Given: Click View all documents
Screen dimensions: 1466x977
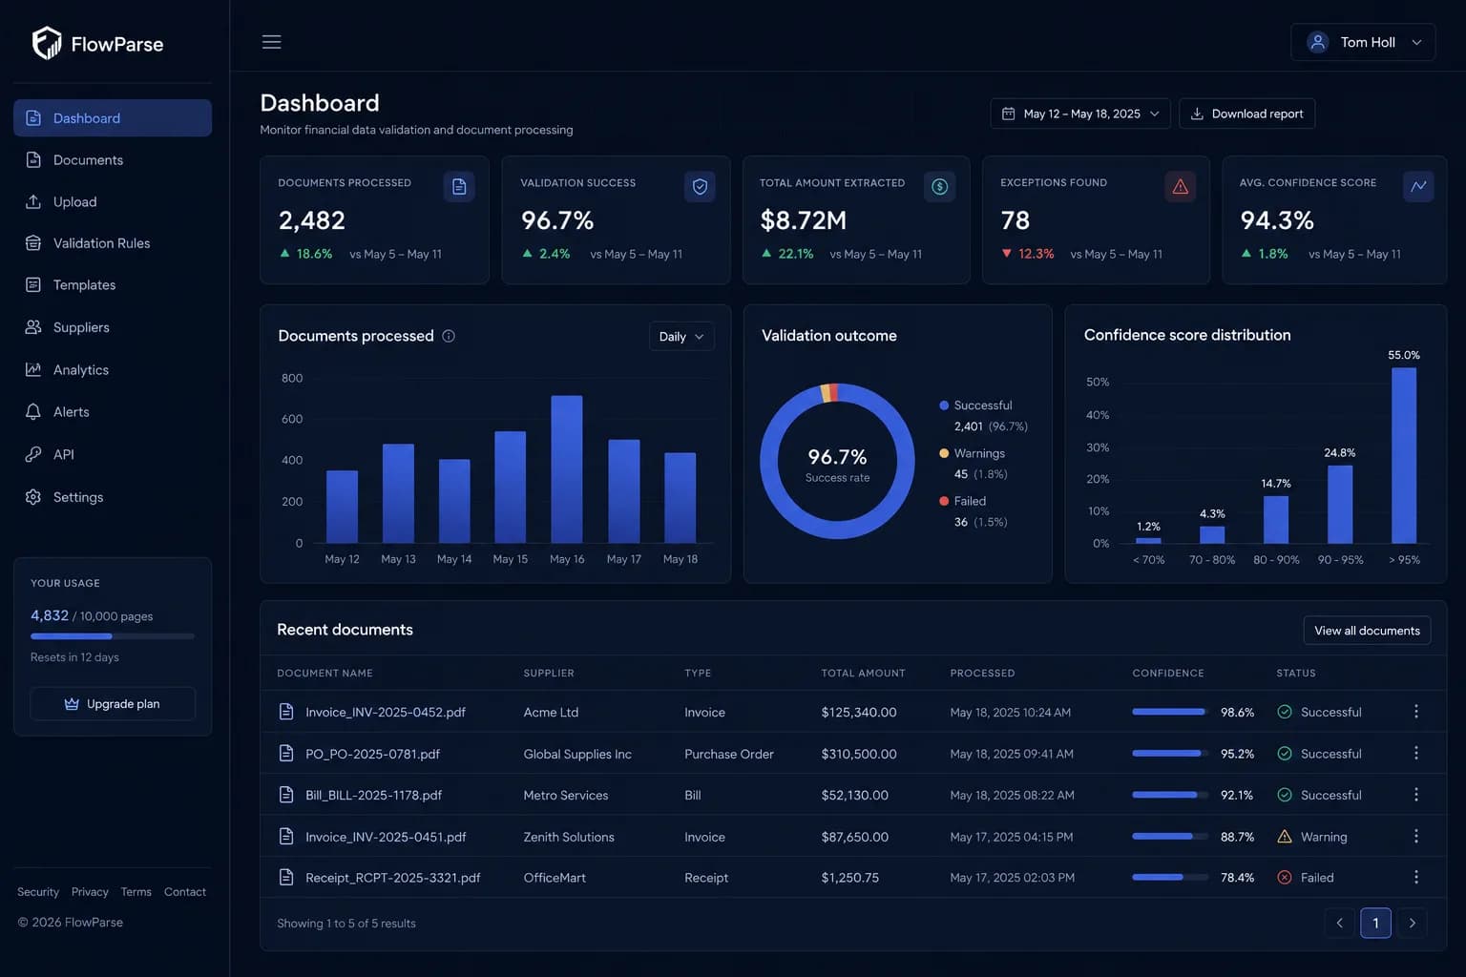Looking at the screenshot, I should 1367,631.
